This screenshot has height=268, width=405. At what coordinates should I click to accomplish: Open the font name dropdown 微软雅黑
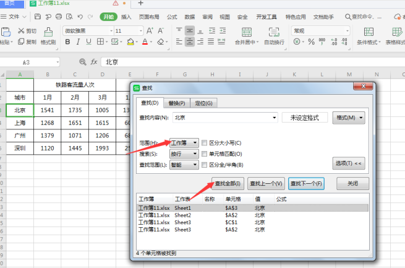tap(111, 31)
